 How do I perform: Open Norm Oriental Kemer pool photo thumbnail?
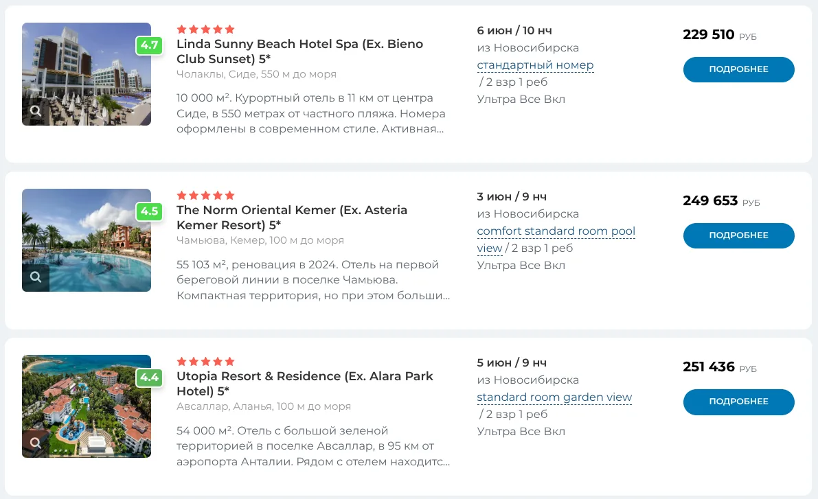pos(87,240)
